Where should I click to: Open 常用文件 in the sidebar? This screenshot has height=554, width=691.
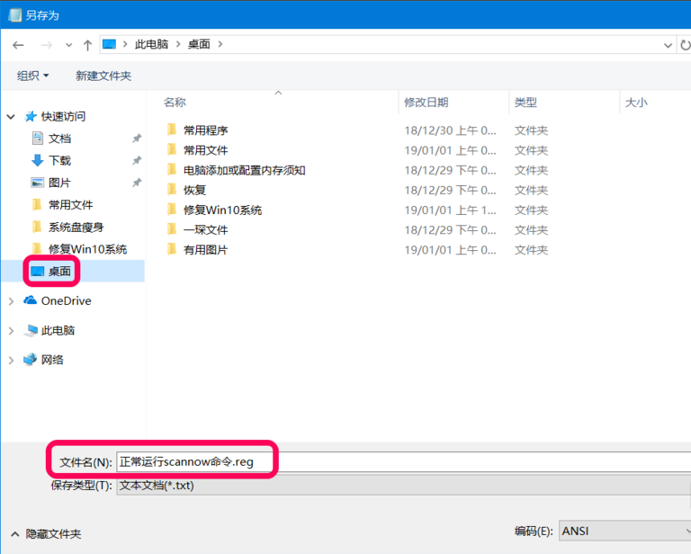[70, 205]
